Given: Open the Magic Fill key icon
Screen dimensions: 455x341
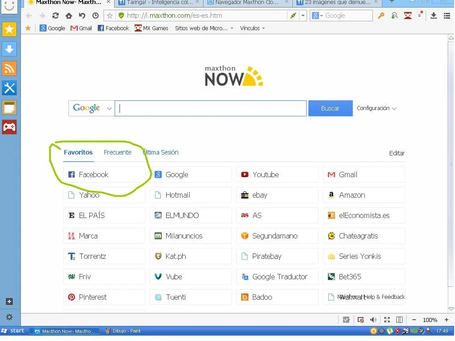Looking at the screenshot, I should pyautogui.click(x=381, y=16).
